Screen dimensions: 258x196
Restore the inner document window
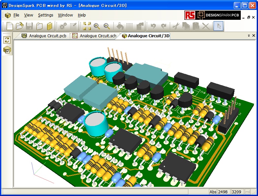tap(249, 17)
